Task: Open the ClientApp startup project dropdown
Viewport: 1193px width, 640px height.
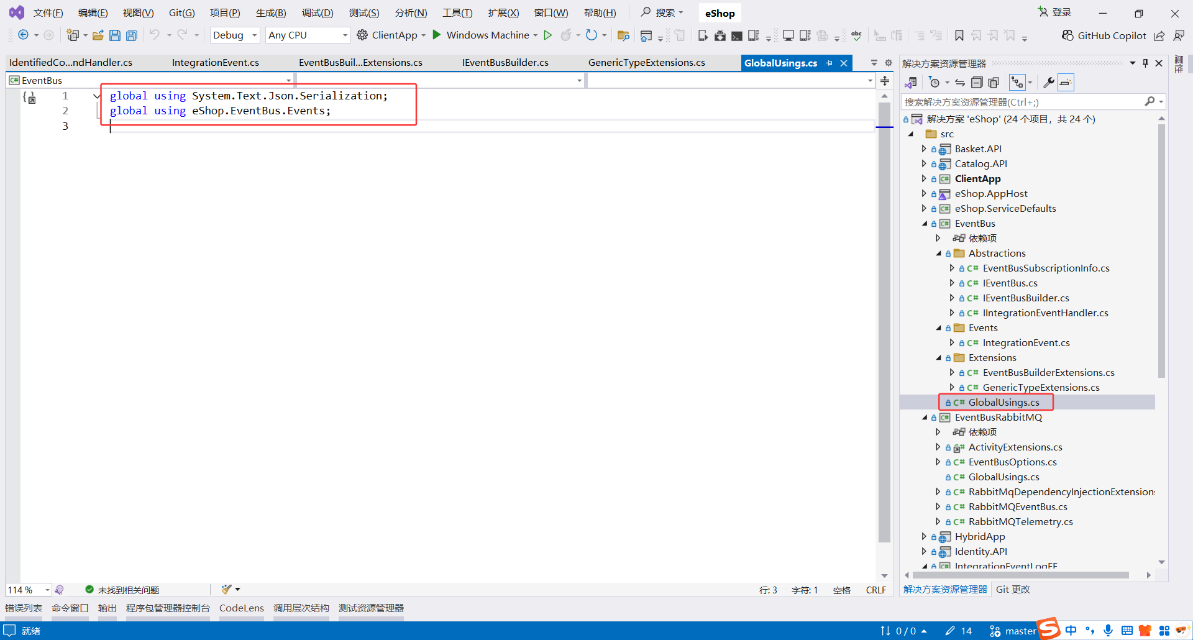Action: (424, 35)
